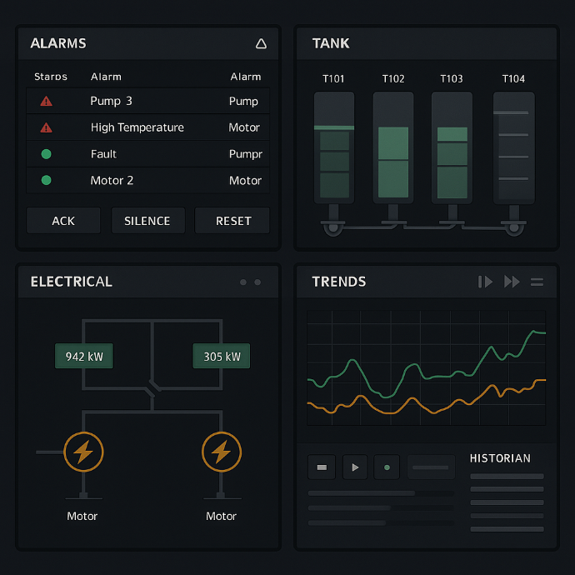
Task: Click the top progress slider under playback buttons
Action: tap(381, 493)
